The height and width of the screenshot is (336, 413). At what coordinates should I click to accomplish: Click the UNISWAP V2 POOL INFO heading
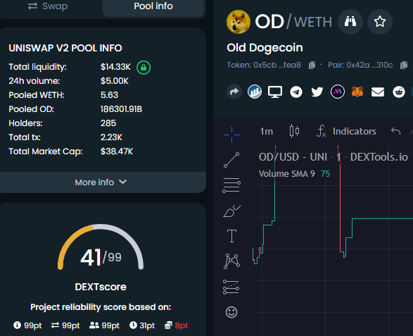pyautogui.click(x=65, y=48)
